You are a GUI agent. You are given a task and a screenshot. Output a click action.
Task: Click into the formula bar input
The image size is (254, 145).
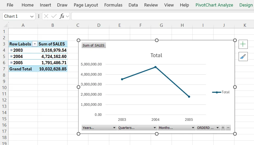click(162, 16)
